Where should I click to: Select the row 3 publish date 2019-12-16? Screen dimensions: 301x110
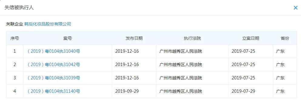pyautogui.click(x=127, y=78)
